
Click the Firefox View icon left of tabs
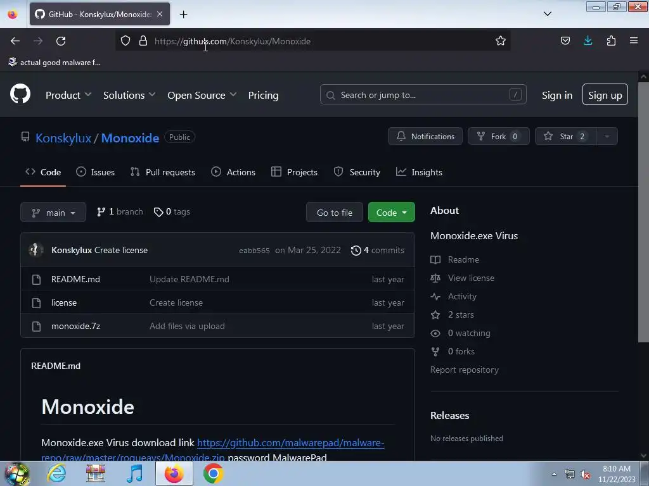tap(13, 15)
